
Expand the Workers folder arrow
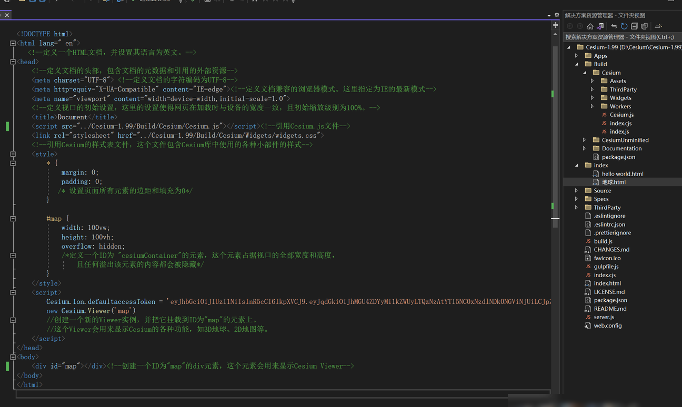[593, 106]
